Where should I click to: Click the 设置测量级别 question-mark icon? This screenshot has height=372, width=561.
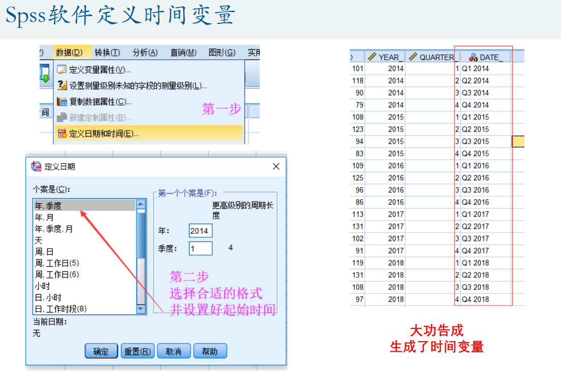pyautogui.click(x=62, y=85)
